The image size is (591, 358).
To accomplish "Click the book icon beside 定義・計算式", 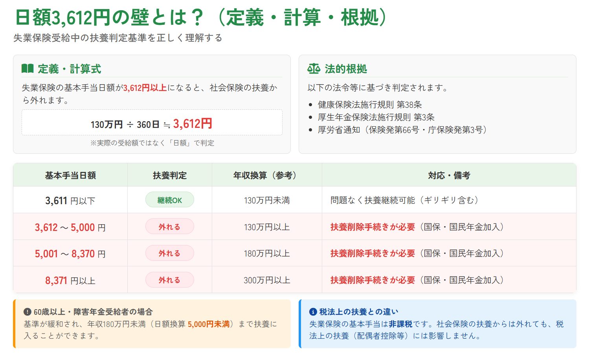I will [x=28, y=69].
